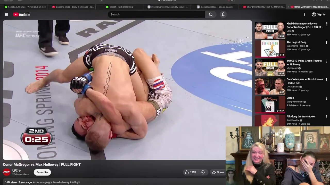Open Topuria vs Holloway thumbnail
The height and width of the screenshot is (185, 330).
click(x=270, y=67)
